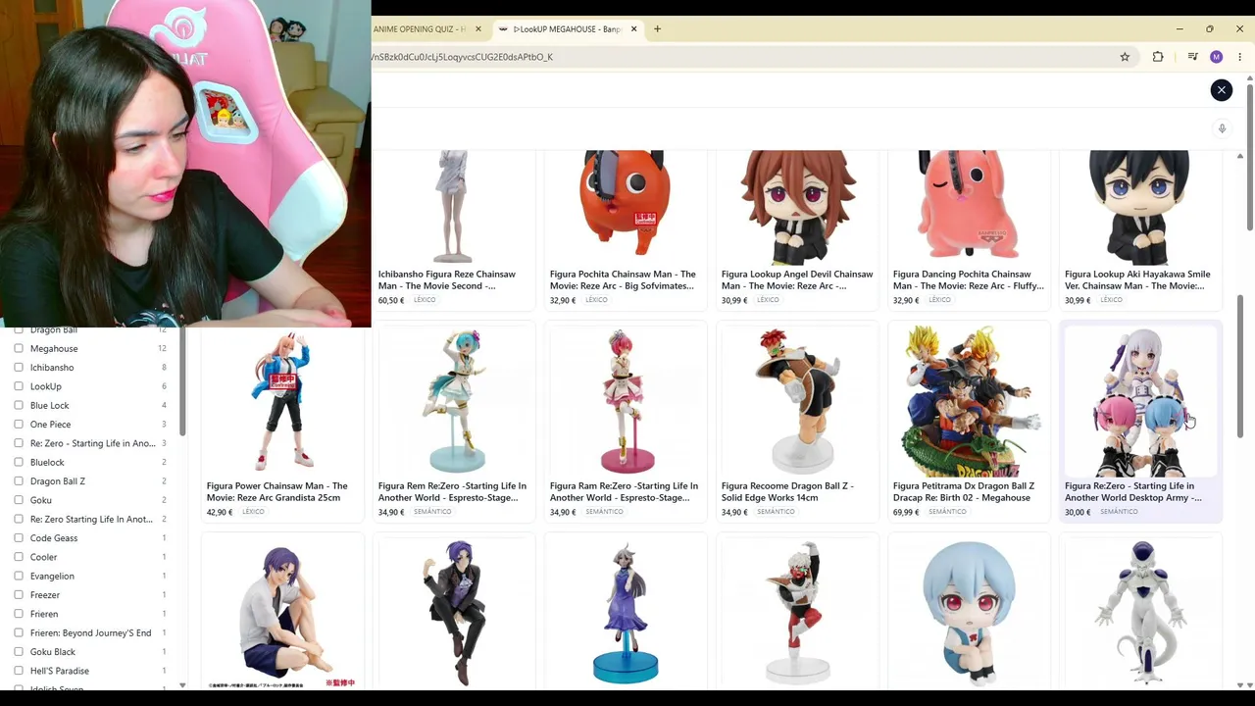Select the Recoome figure image

point(797,401)
